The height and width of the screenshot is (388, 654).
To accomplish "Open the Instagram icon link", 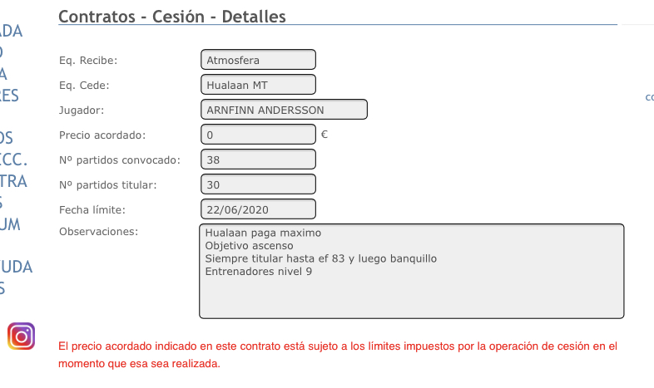I will pos(21,336).
